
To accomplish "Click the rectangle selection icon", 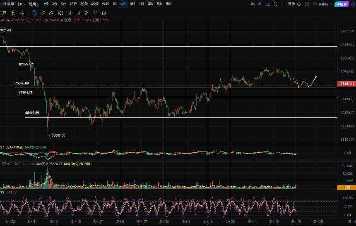I will 276,4.
